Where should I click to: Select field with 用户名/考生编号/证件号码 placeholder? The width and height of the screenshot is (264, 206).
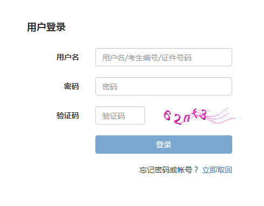164,57
